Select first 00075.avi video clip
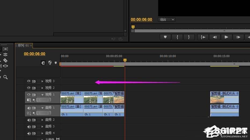The width and height of the screenshot is (250, 140). (72, 97)
